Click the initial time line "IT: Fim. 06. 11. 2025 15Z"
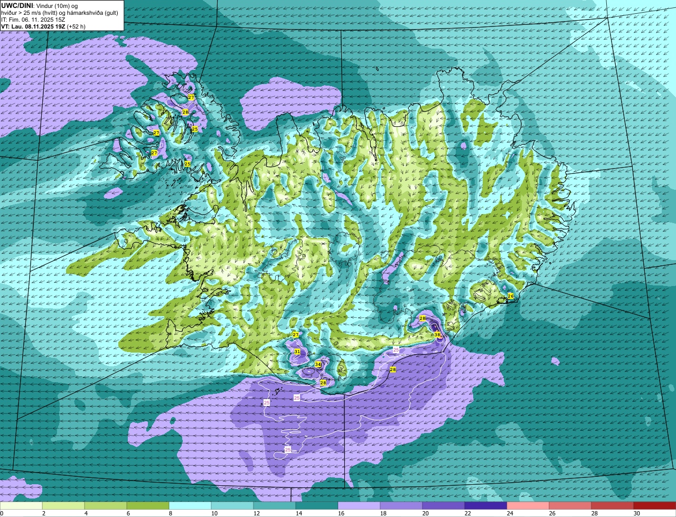 [x=32, y=19]
